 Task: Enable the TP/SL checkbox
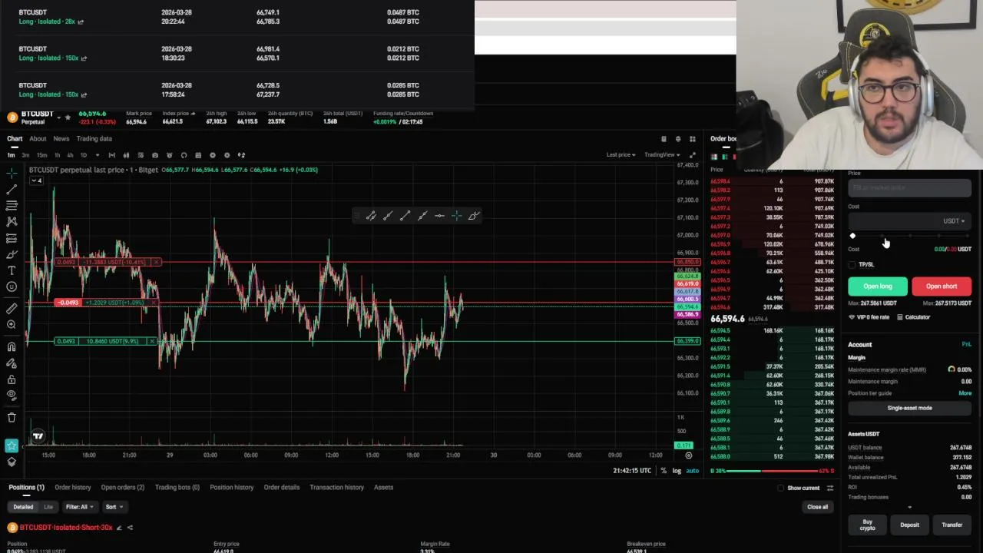click(852, 264)
